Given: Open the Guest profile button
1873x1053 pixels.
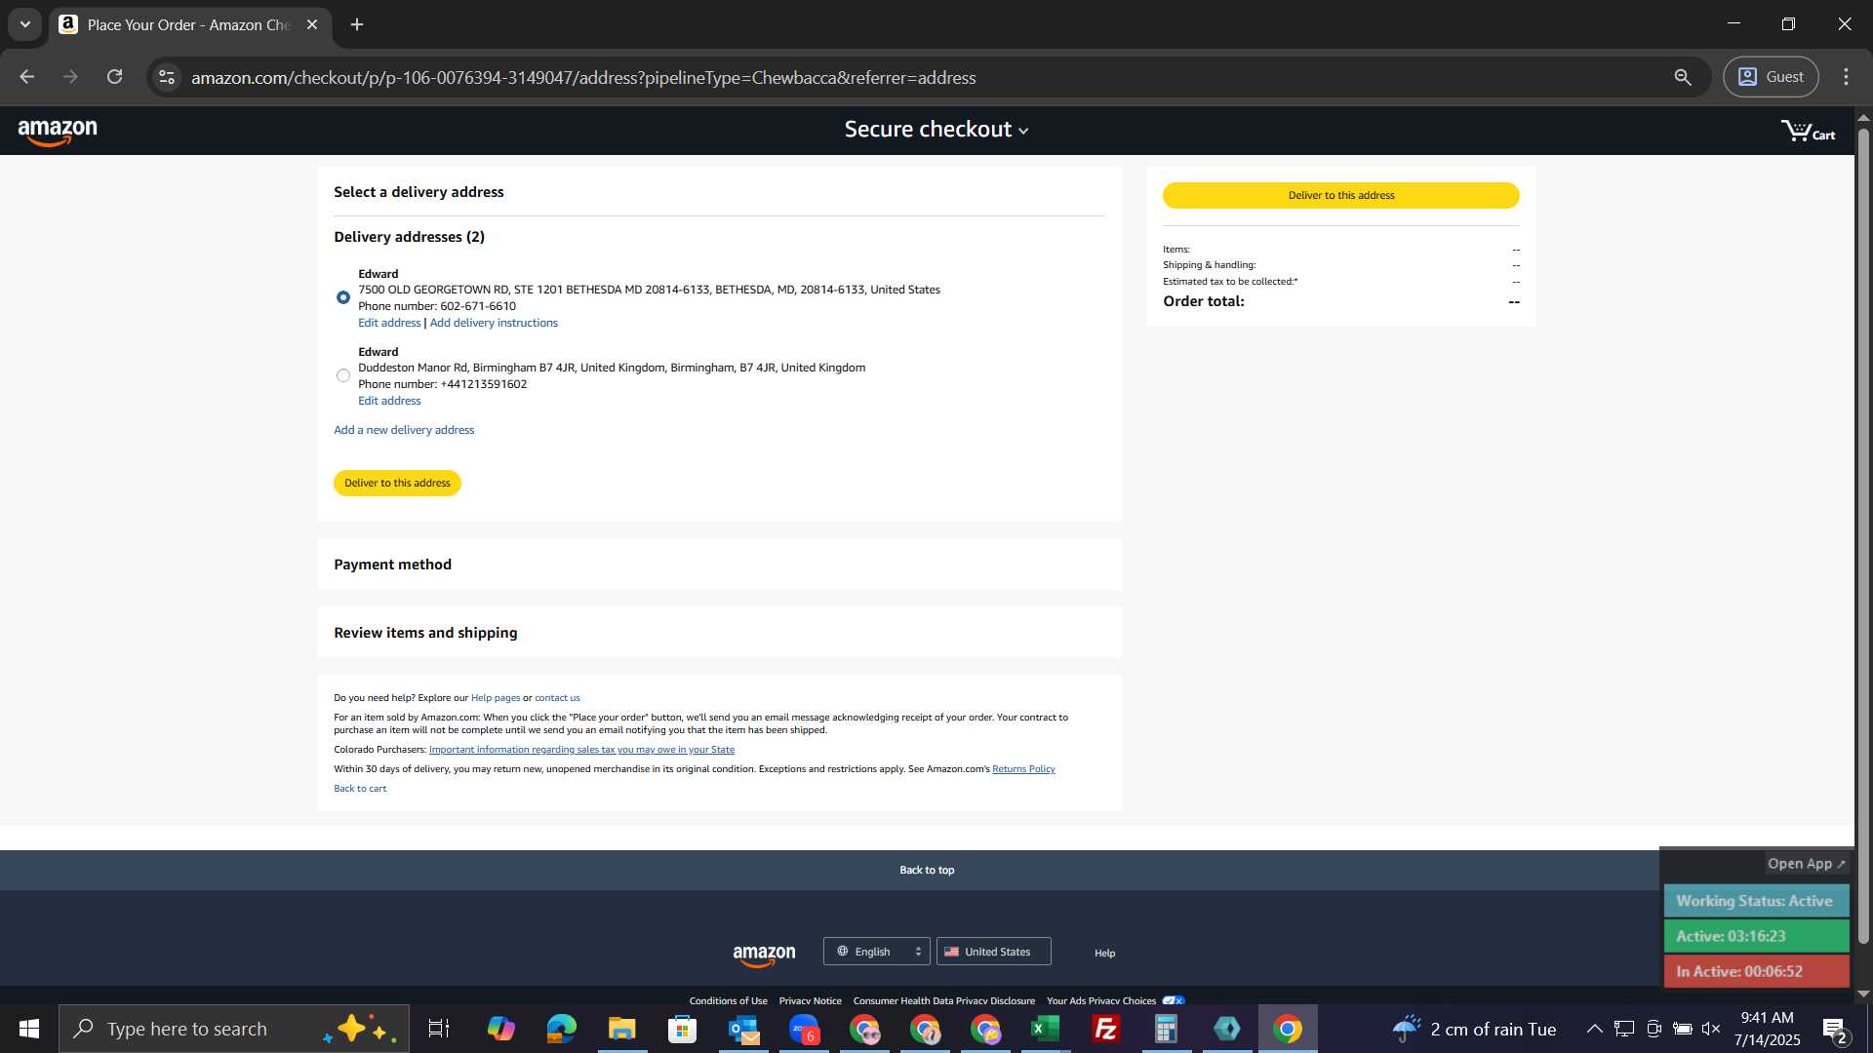Looking at the screenshot, I should pos(1771,77).
